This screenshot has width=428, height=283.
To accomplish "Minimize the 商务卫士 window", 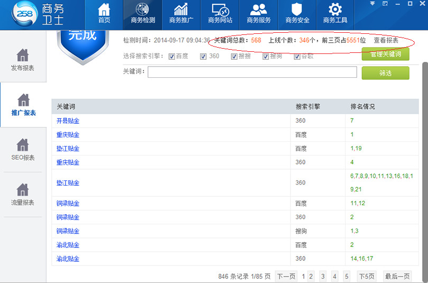I will (397, 4).
